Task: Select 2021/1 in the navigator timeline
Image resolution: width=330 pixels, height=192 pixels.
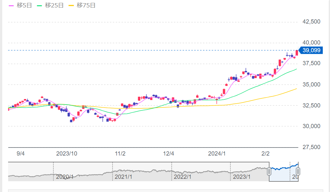Action: 124,177
